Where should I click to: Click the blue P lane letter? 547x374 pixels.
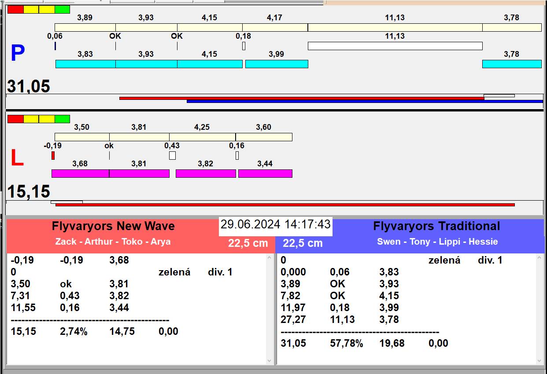click(x=17, y=54)
